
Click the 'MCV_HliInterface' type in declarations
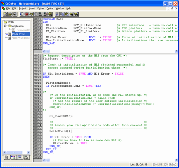click(87, 25)
